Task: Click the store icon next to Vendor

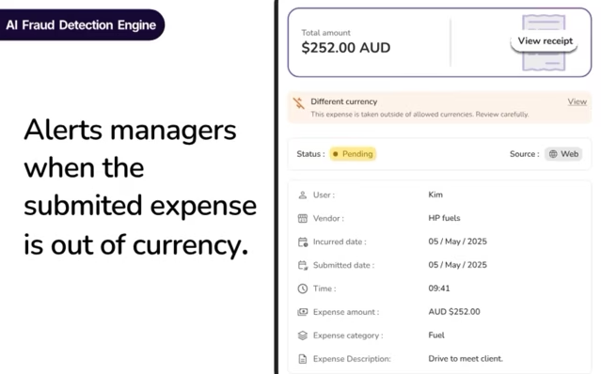Action: click(303, 219)
